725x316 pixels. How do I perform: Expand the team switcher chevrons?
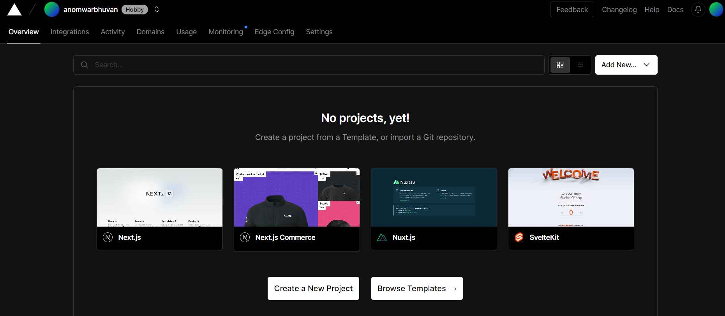click(x=157, y=10)
